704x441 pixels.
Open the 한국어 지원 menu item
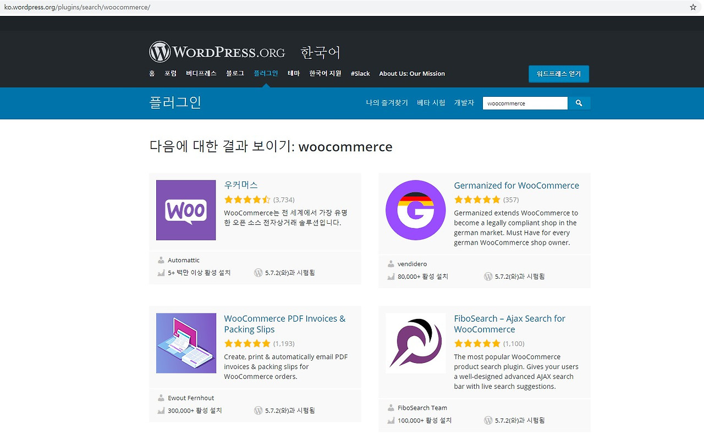tap(325, 73)
